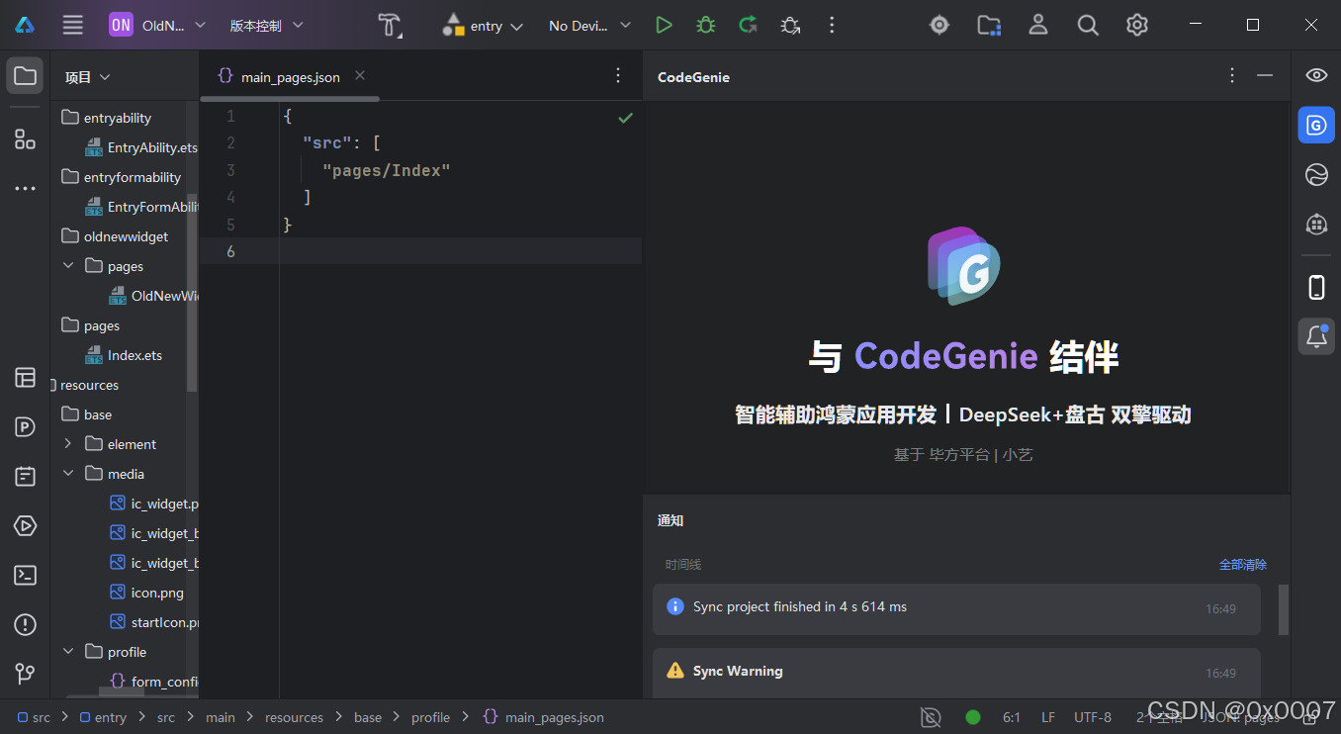The image size is (1341, 734).
Task: Select the entryformability folder
Action: [x=122, y=177]
